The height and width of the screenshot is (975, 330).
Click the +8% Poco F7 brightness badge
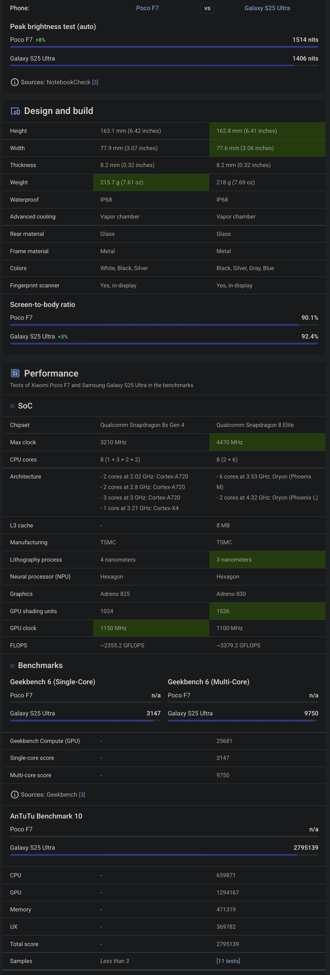click(x=41, y=40)
